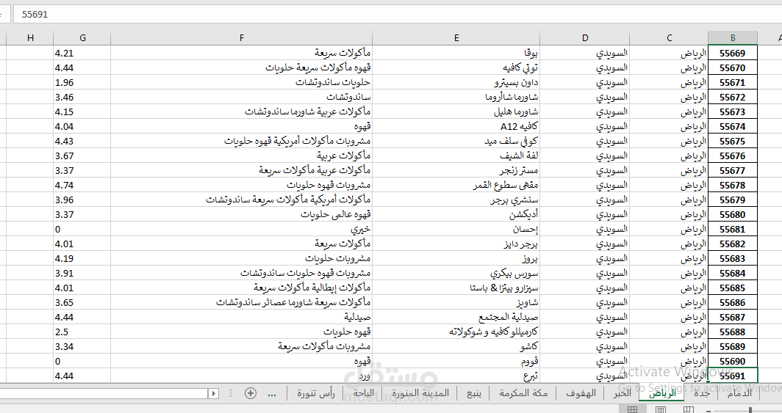Image resolution: width=782 pixels, height=413 pixels.
Task: Open the الباحة sheet tab
Action: [363, 393]
